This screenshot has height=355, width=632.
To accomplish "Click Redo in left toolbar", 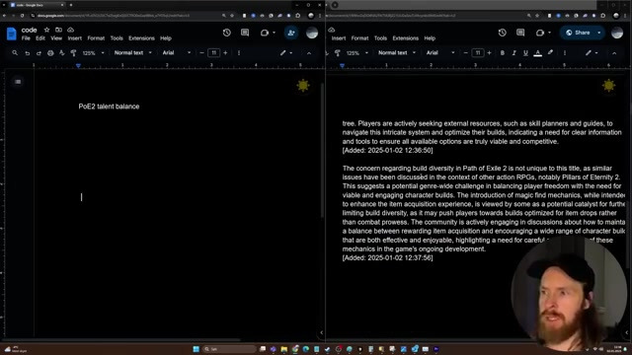I will click(39, 52).
